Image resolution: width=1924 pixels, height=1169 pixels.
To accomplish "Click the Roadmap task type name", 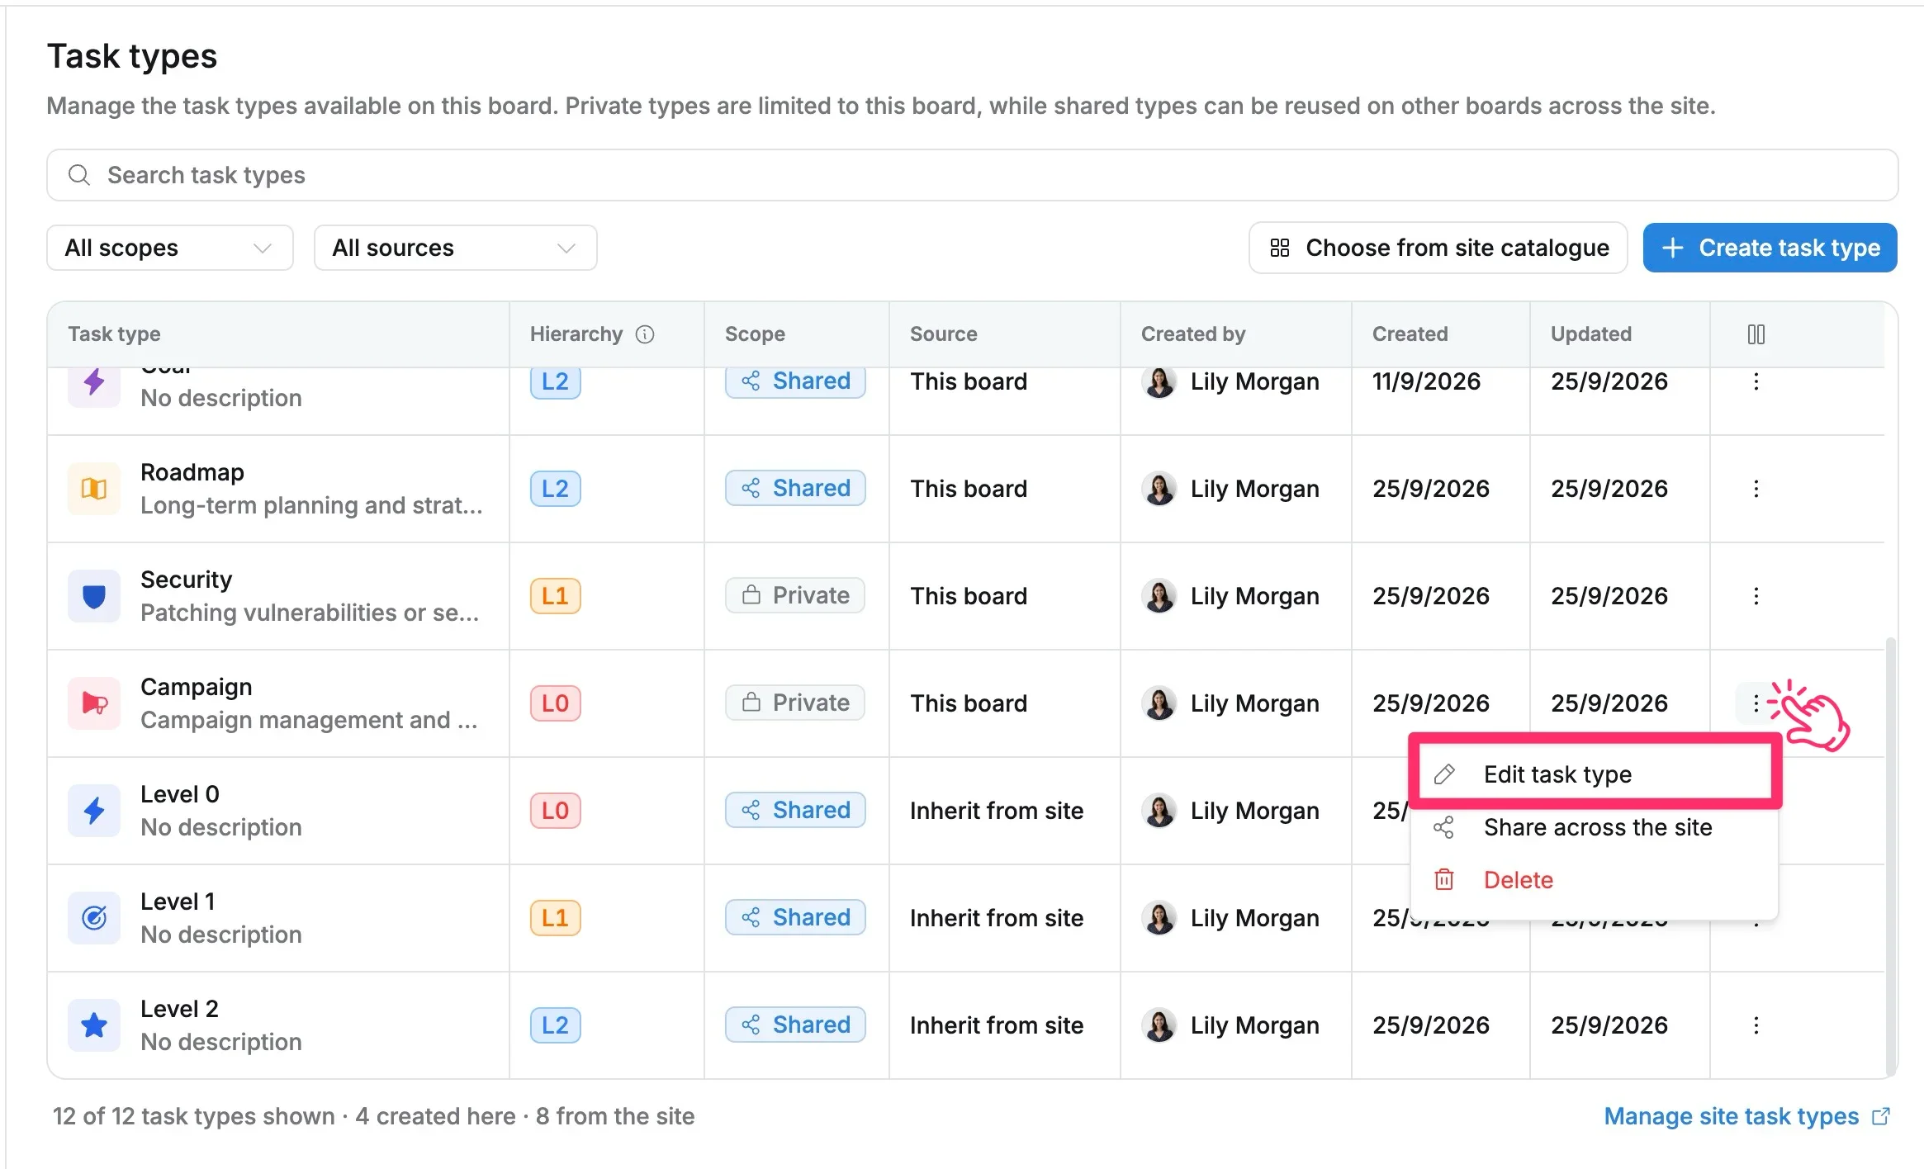I will [192, 472].
